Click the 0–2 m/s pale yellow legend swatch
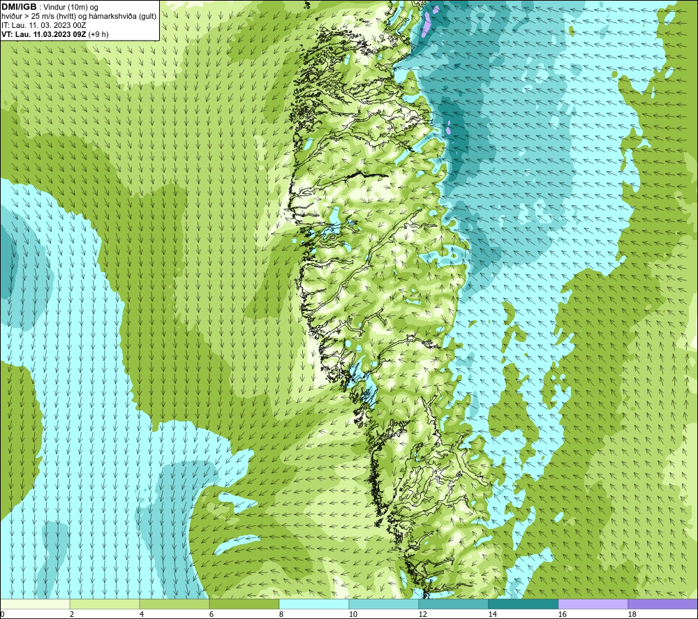The image size is (698, 619). coord(35,604)
